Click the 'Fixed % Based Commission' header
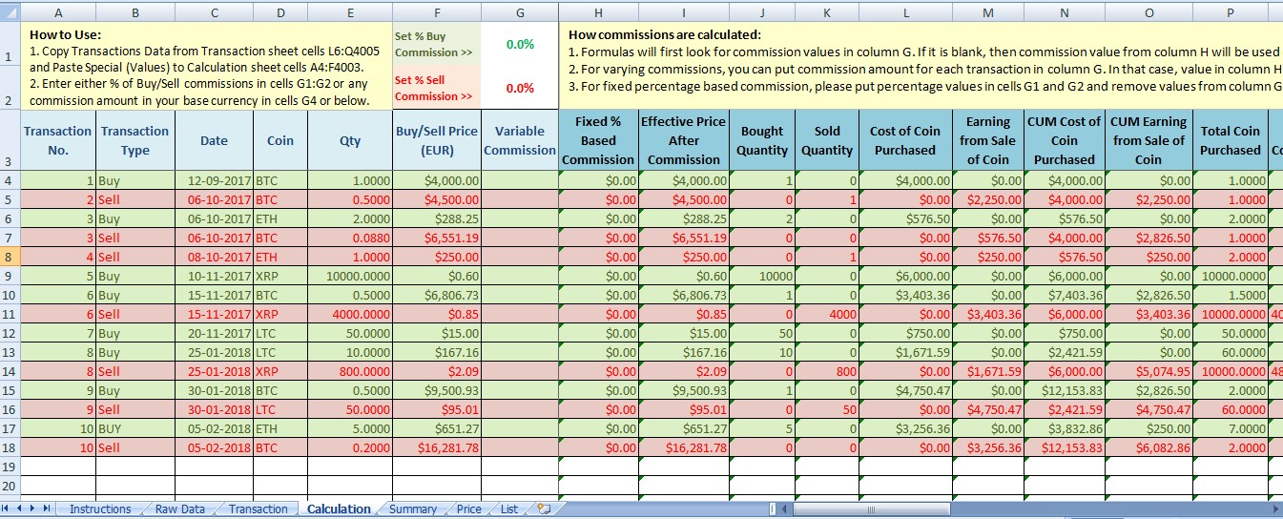The image size is (1283, 519). [598, 140]
